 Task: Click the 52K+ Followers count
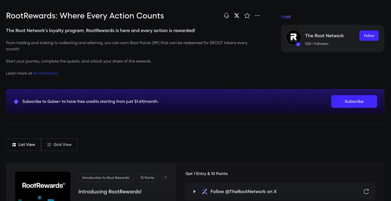317,44
